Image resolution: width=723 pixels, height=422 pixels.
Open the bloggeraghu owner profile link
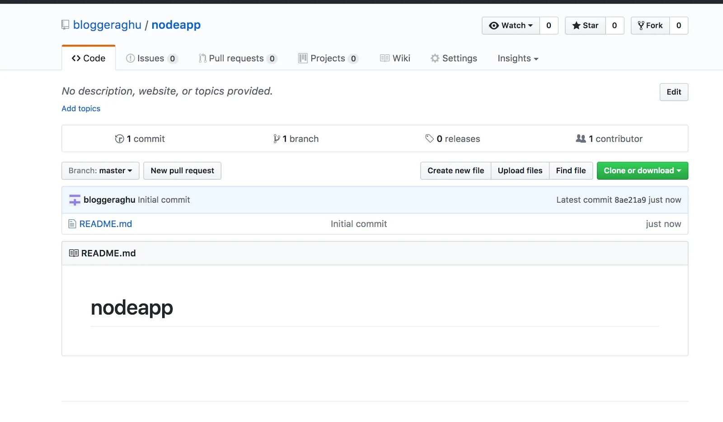pos(107,25)
